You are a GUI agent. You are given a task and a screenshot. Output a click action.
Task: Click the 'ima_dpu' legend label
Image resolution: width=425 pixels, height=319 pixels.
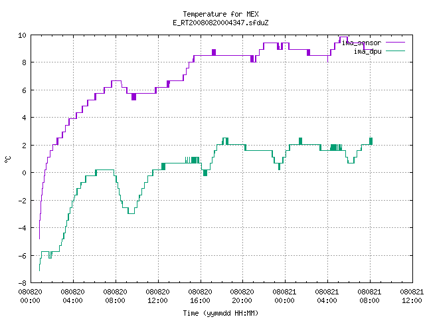[367, 51]
